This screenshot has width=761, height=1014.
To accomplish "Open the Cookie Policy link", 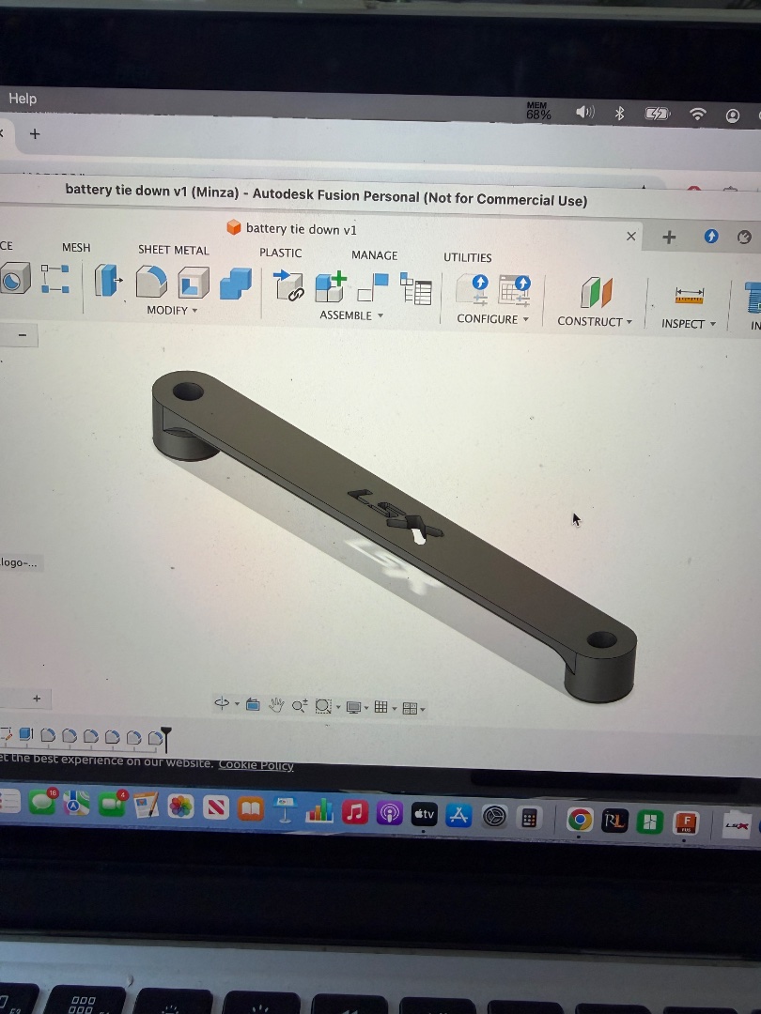I will 256,765.
